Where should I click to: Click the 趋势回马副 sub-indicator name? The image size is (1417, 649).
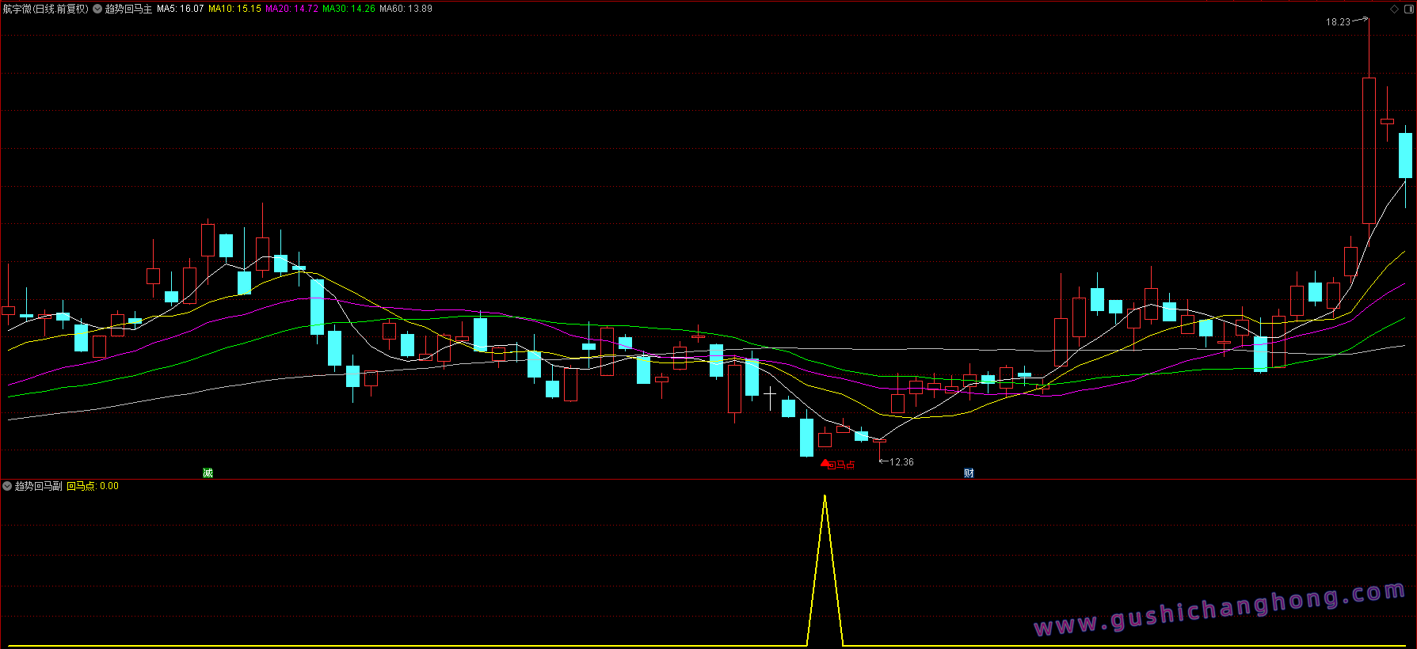pyautogui.click(x=39, y=486)
